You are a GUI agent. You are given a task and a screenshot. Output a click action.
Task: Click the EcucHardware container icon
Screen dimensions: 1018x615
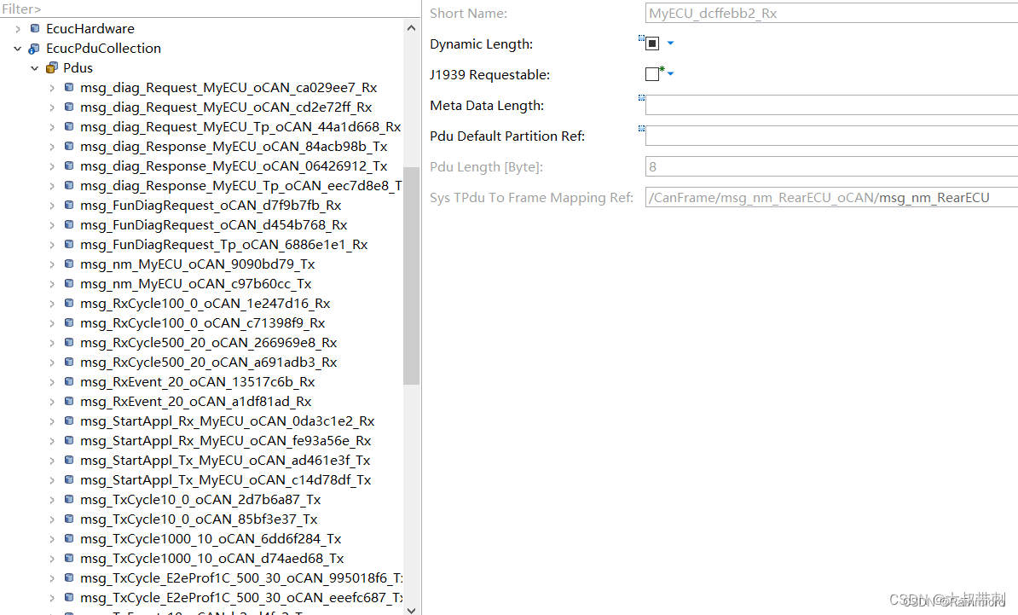(x=35, y=28)
